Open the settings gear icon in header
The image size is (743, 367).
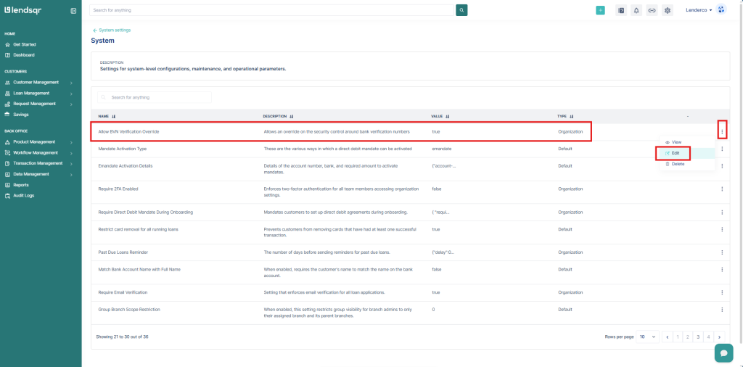click(668, 10)
